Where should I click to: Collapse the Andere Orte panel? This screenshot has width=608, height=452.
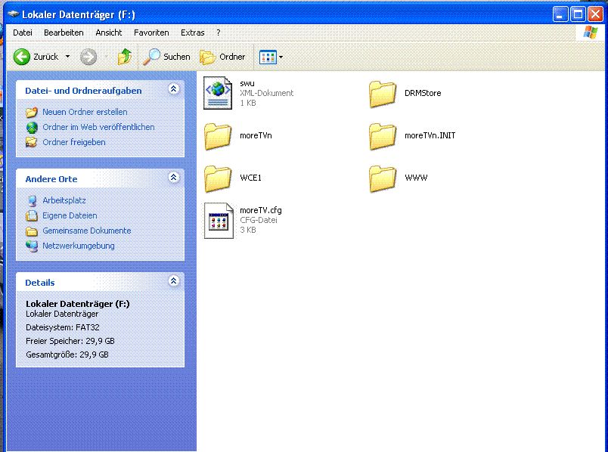(x=173, y=178)
